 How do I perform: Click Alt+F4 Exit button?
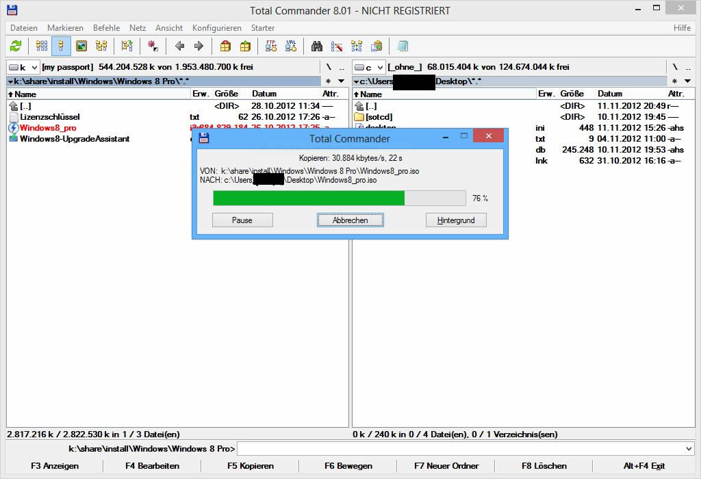click(x=643, y=466)
